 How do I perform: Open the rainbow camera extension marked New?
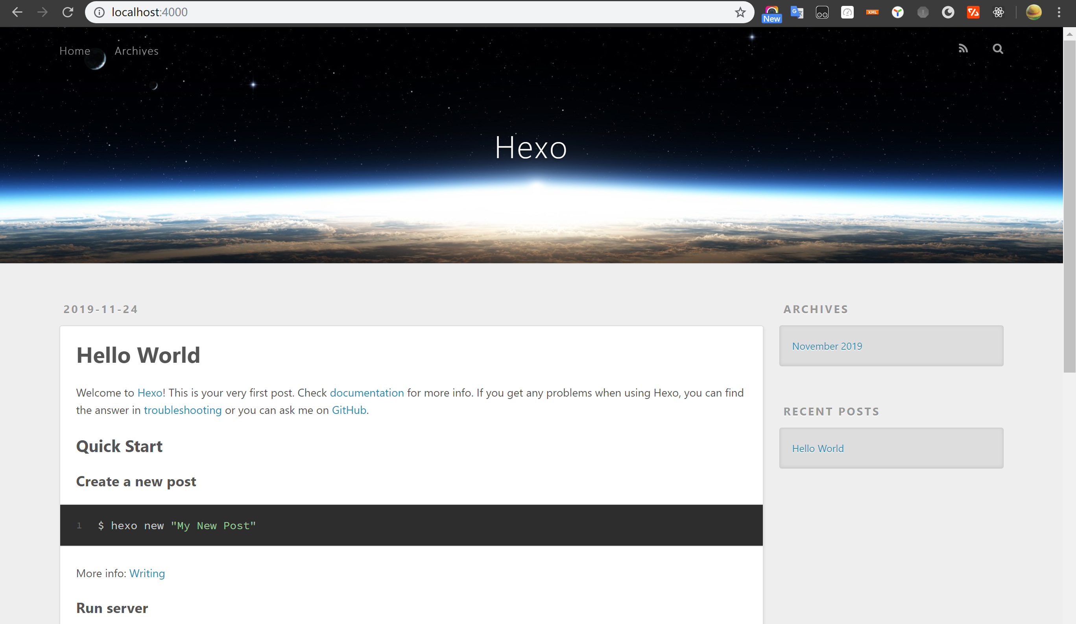click(771, 14)
